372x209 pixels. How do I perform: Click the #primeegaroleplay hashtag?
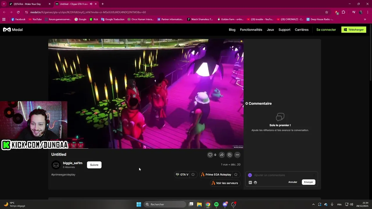[63, 174]
